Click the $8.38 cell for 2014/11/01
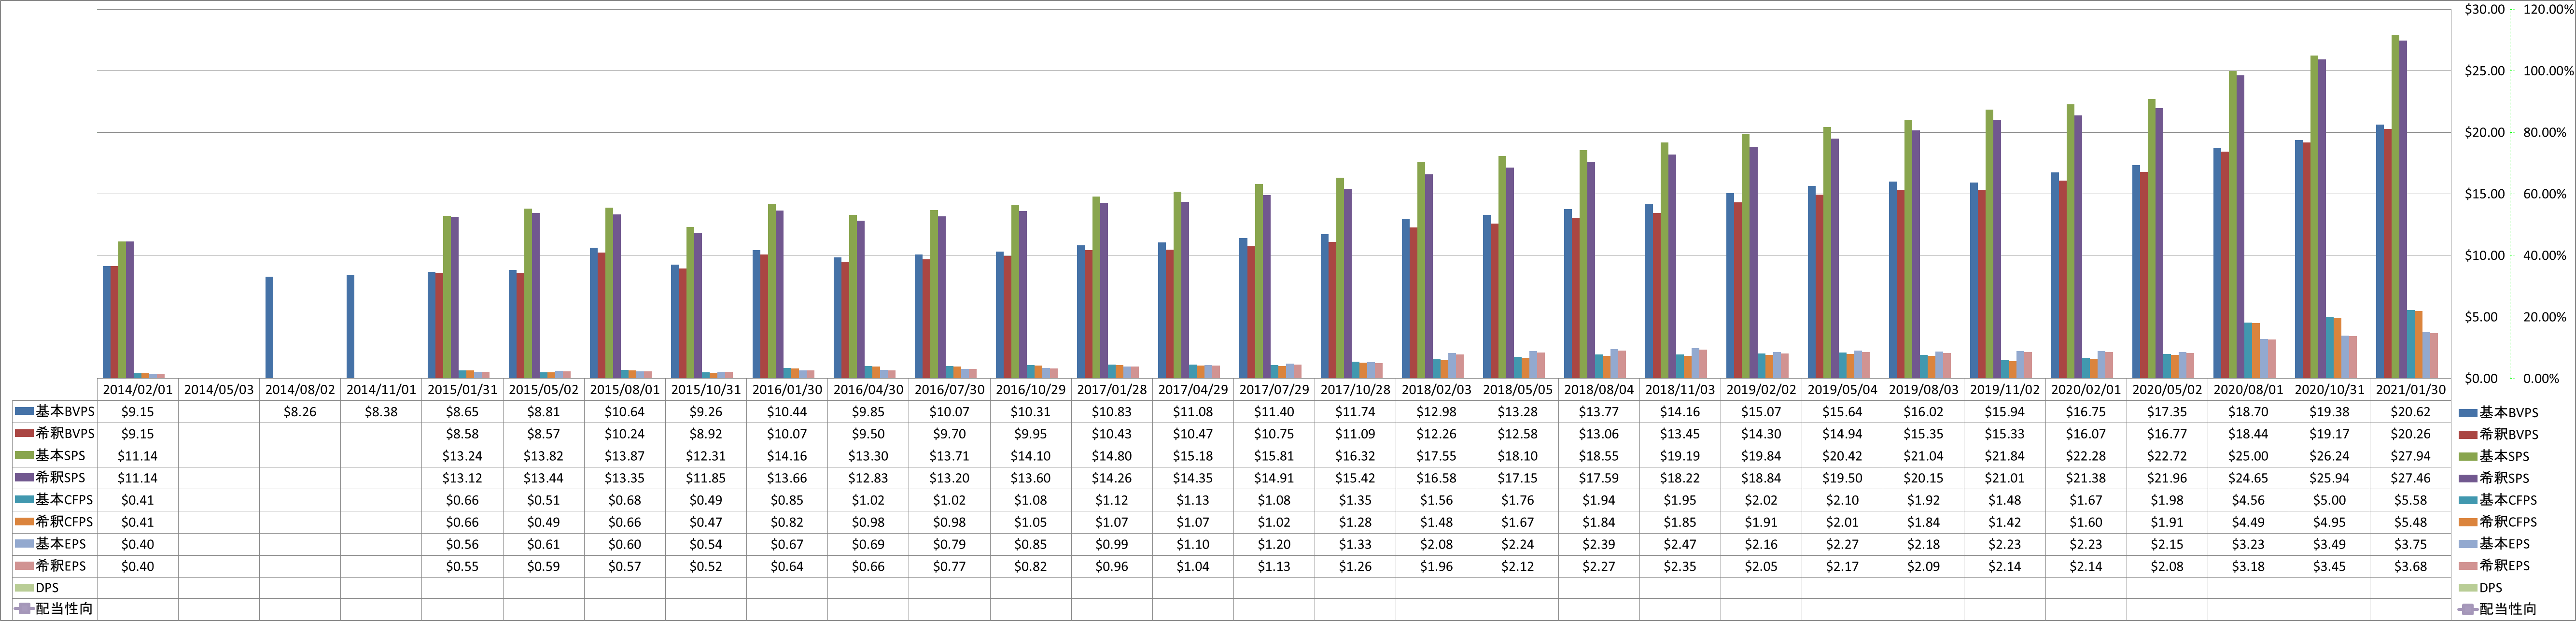 [x=381, y=412]
